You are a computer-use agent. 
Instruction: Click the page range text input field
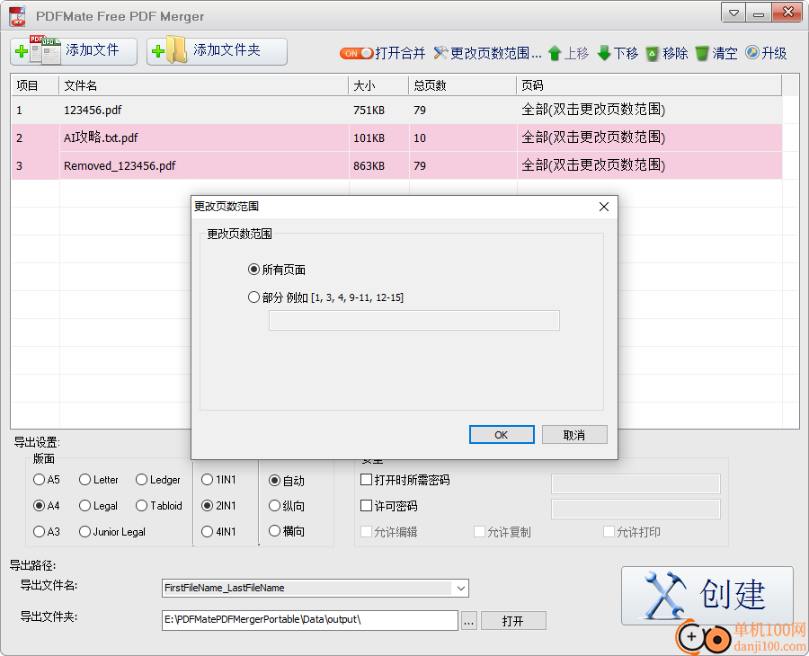pyautogui.click(x=413, y=320)
